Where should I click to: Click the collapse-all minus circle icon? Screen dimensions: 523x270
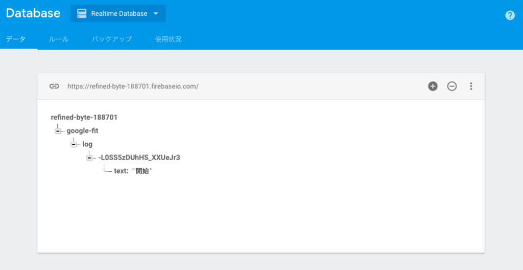tap(451, 86)
